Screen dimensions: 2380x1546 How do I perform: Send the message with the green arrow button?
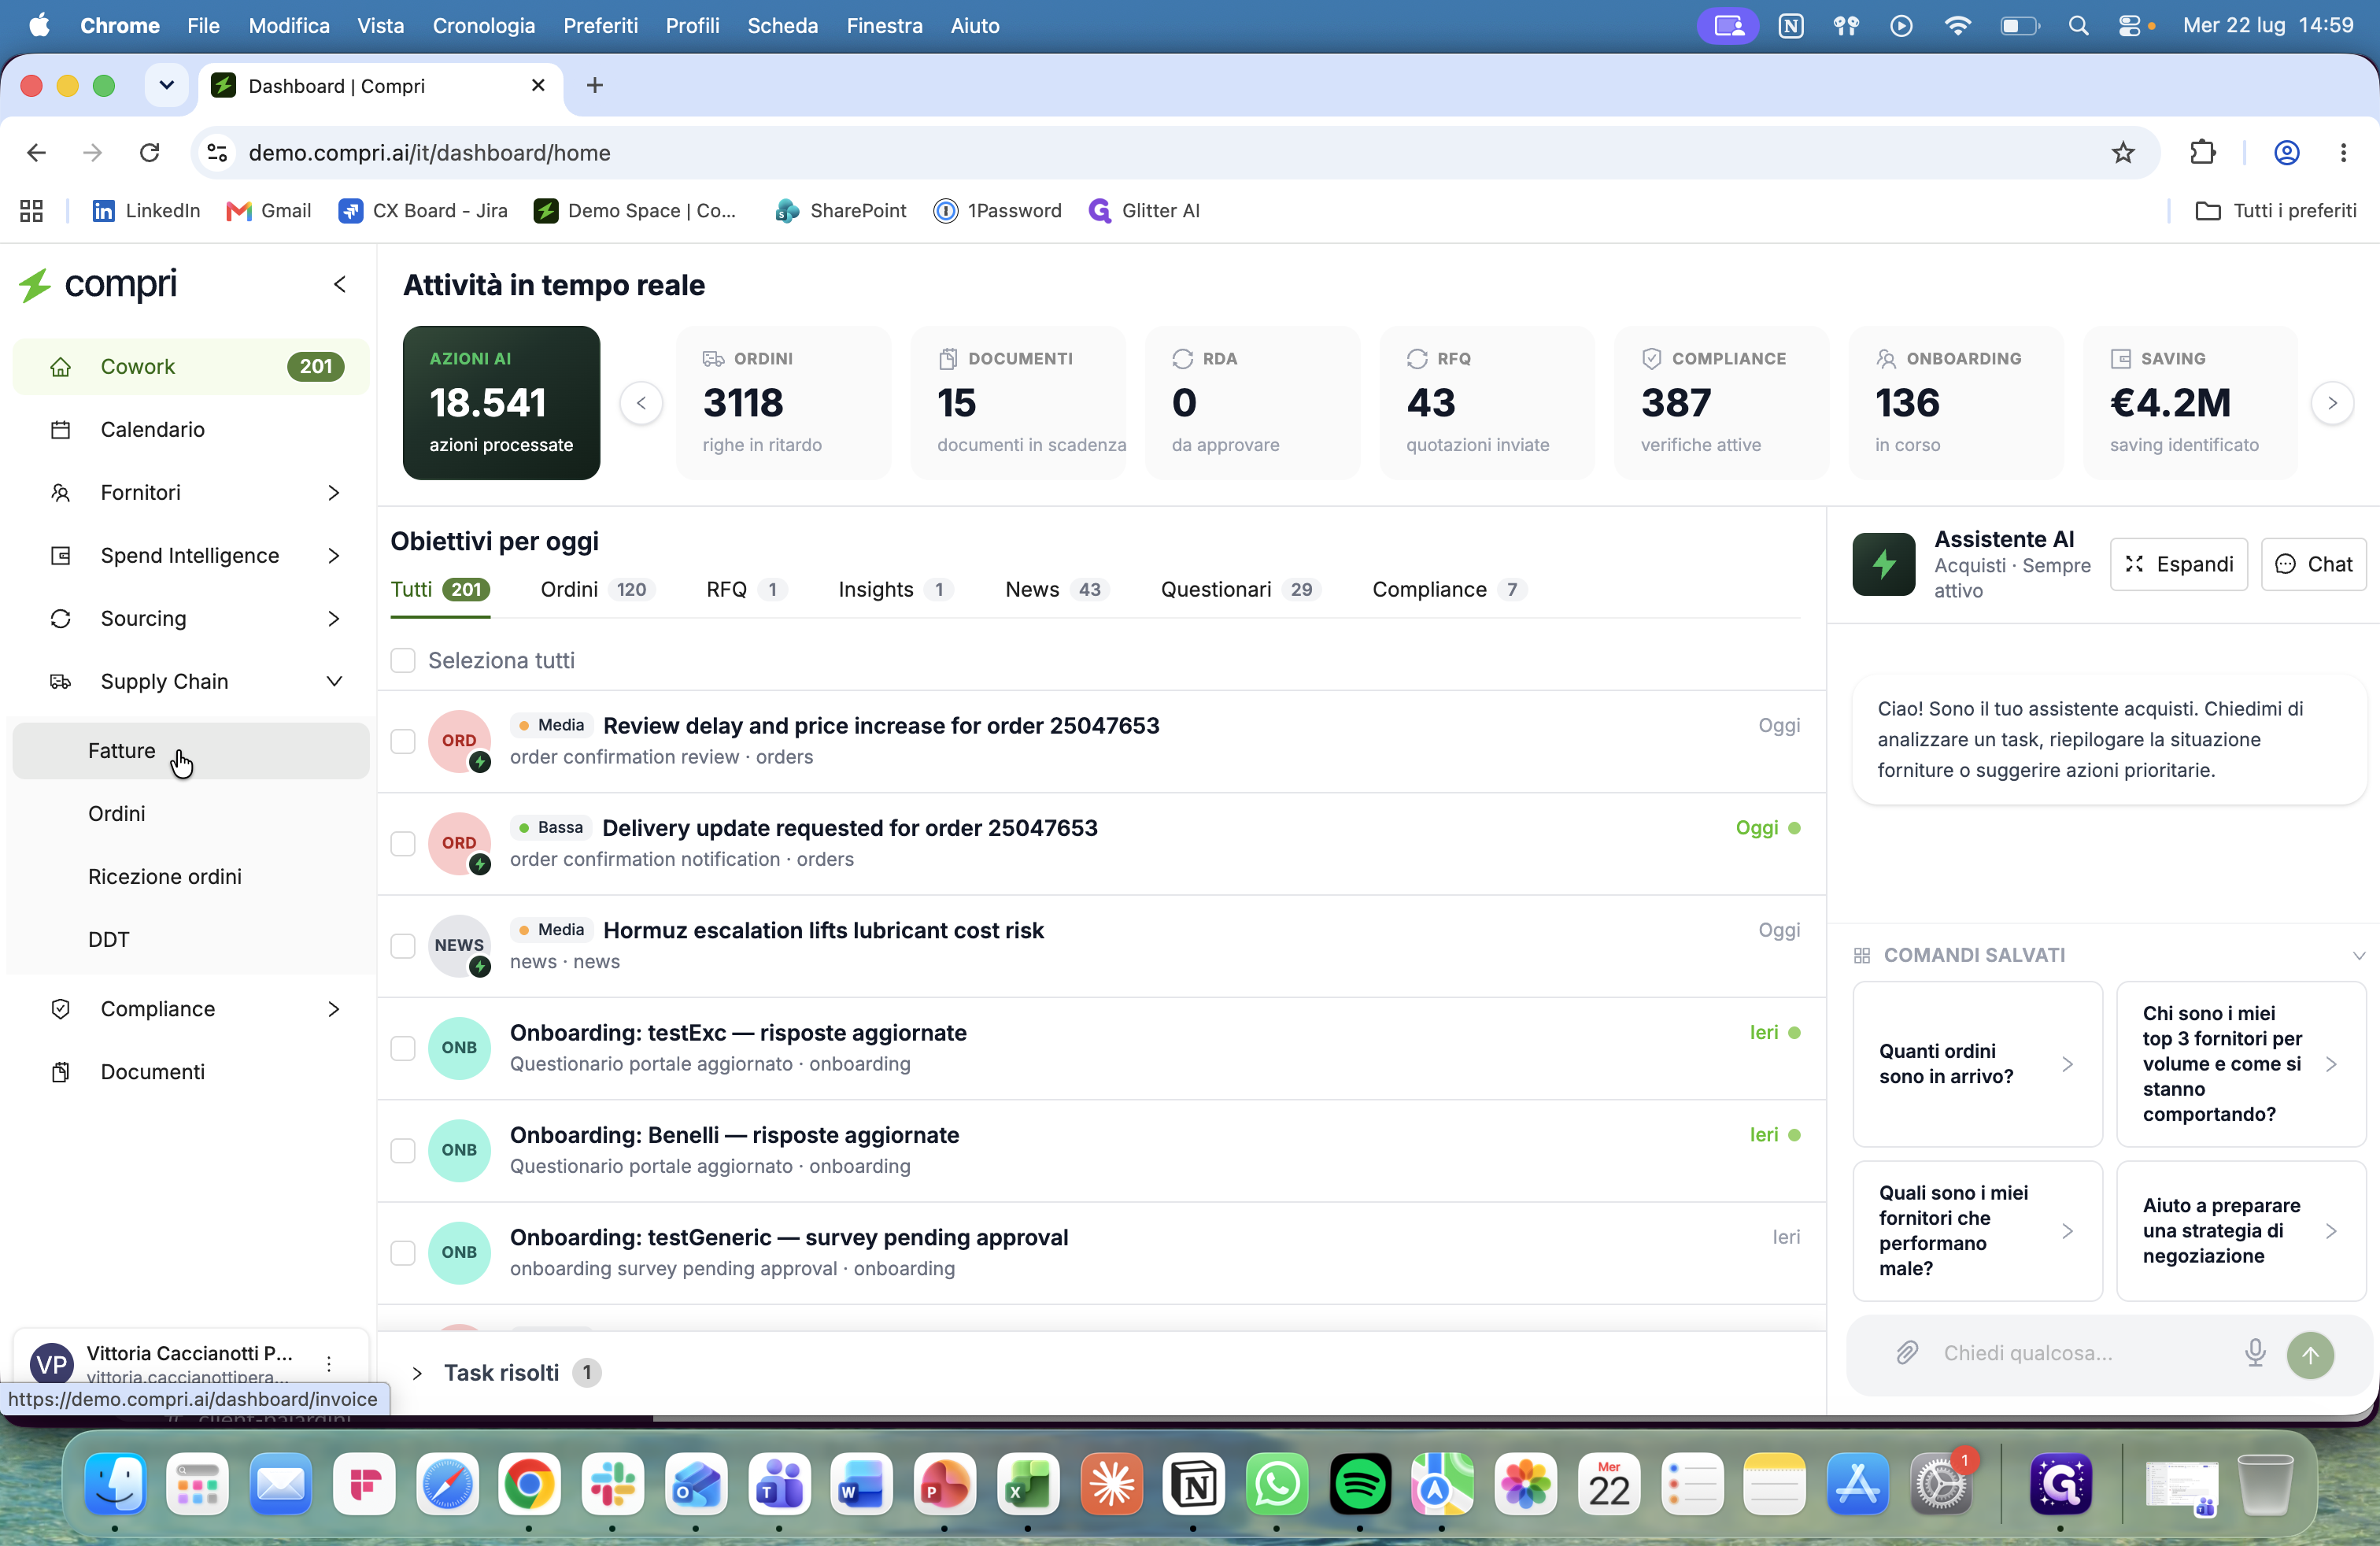(2310, 1354)
